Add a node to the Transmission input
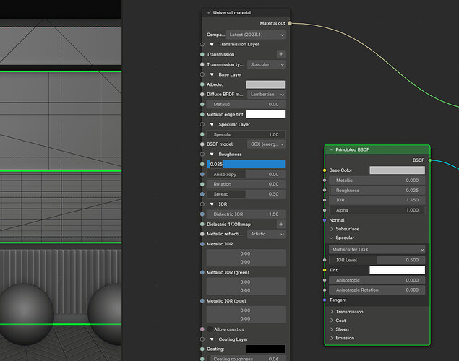The height and width of the screenshot is (361, 459). click(x=281, y=54)
